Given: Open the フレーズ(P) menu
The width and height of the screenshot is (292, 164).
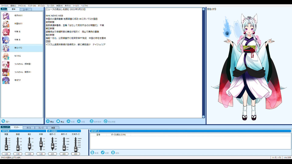Looking at the screenshot, I should [x=50, y=6].
